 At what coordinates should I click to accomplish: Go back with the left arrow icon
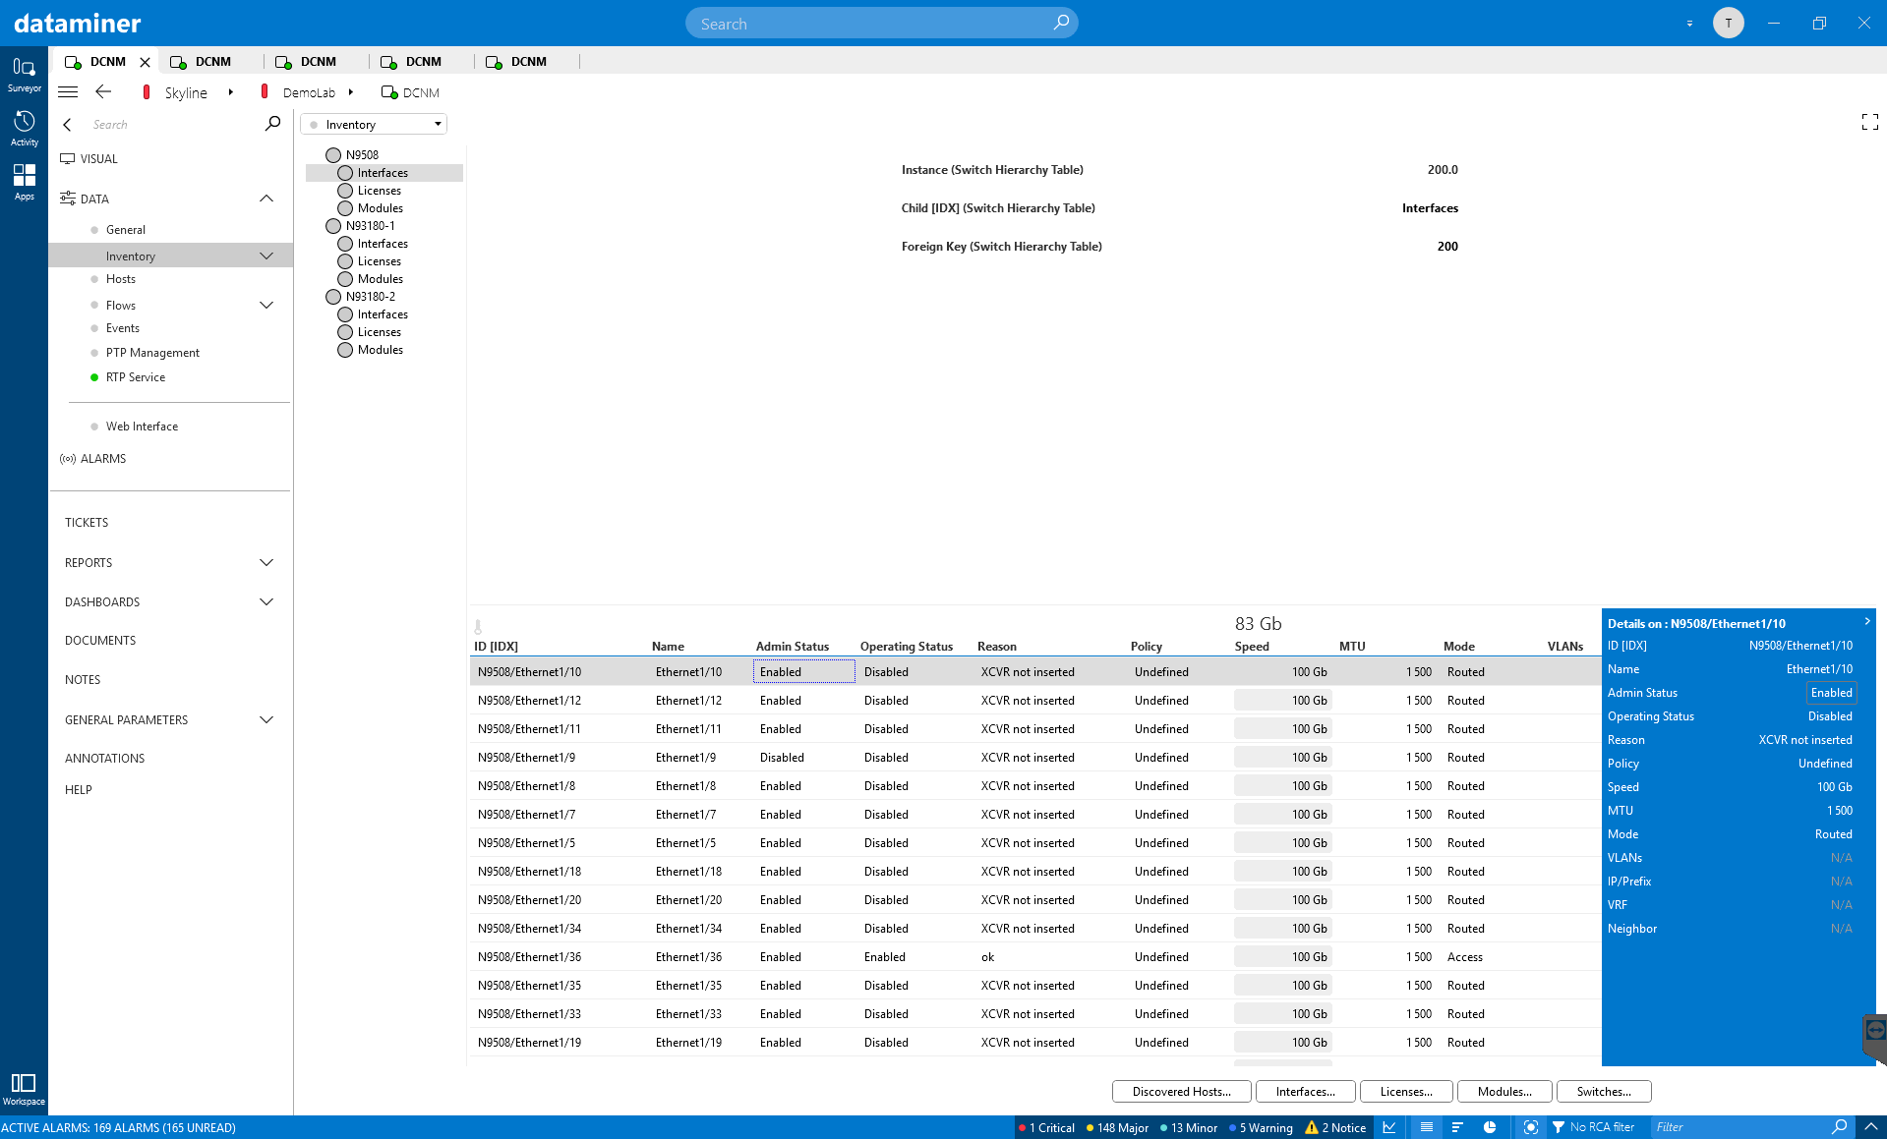[103, 92]
